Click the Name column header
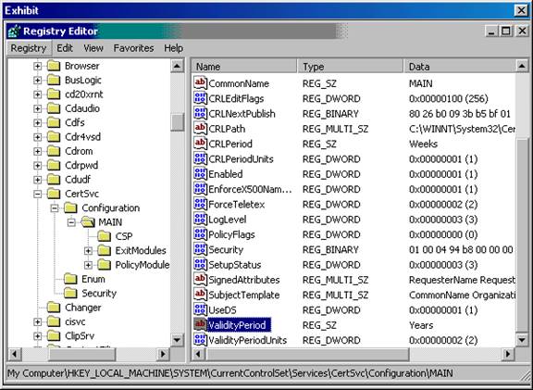This screenshot has height=390, width=533. coord(244,67)
